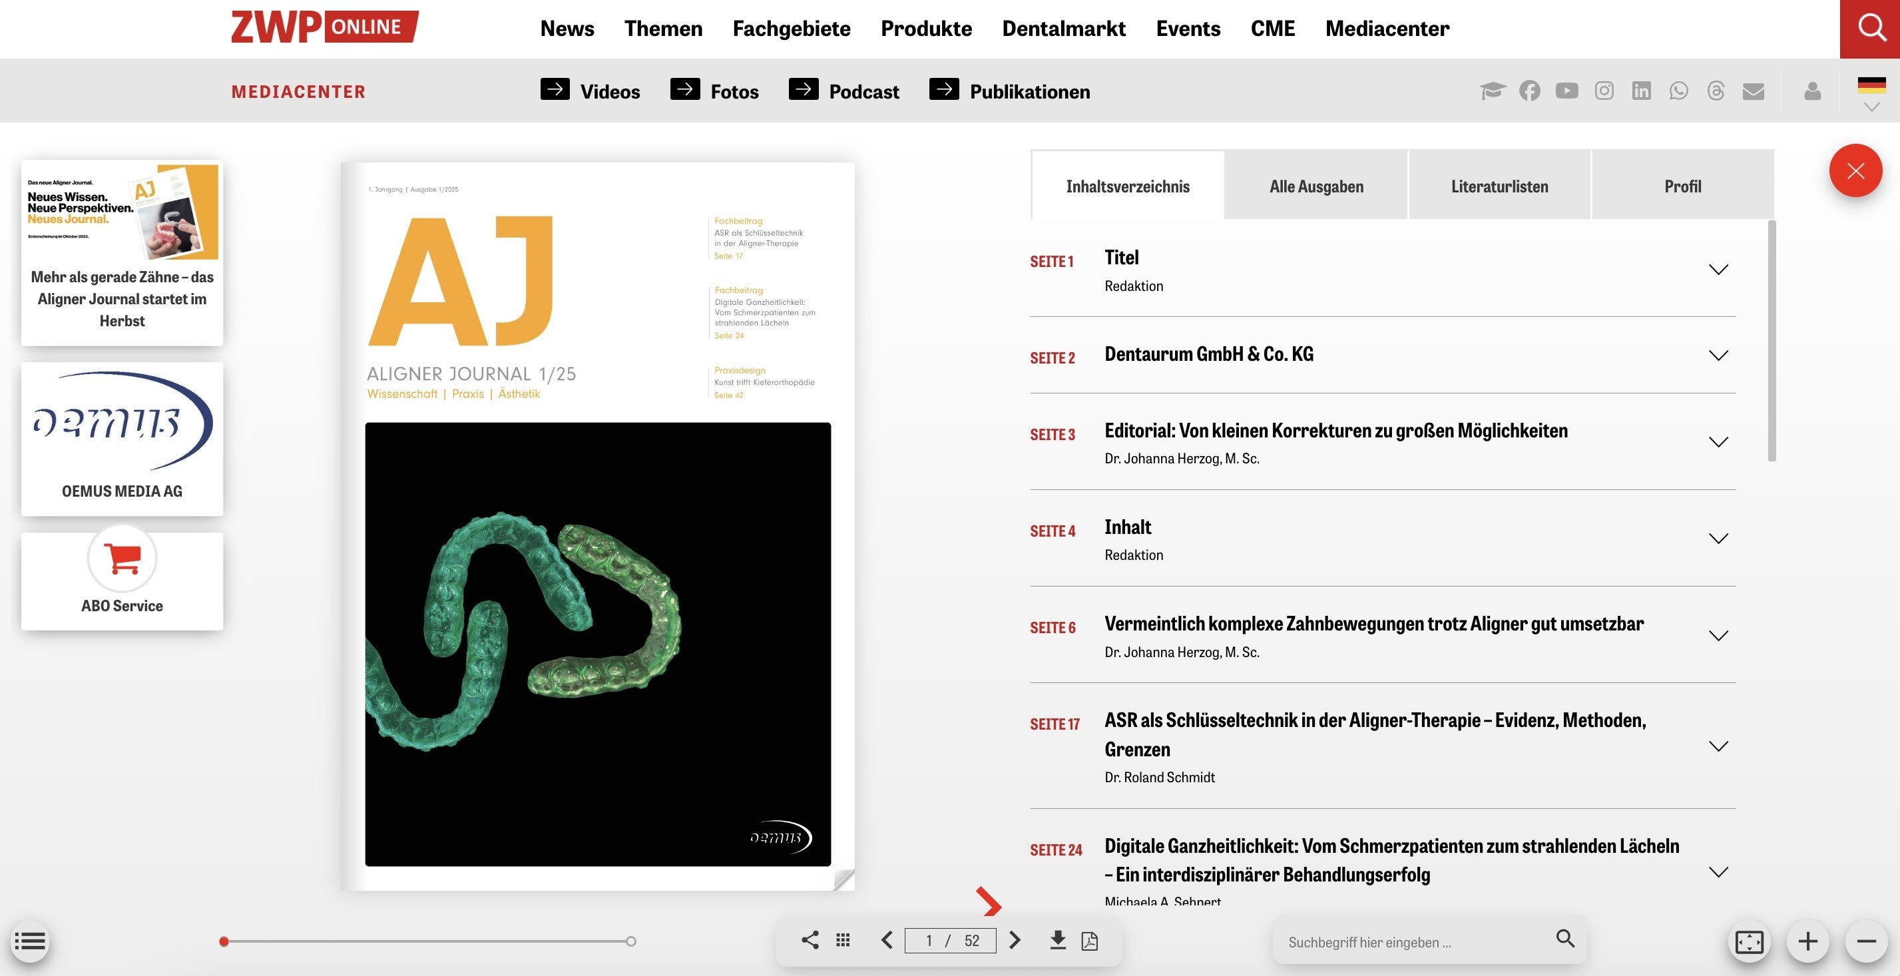Toggle the bottom-left list menu button

[30, 941]
